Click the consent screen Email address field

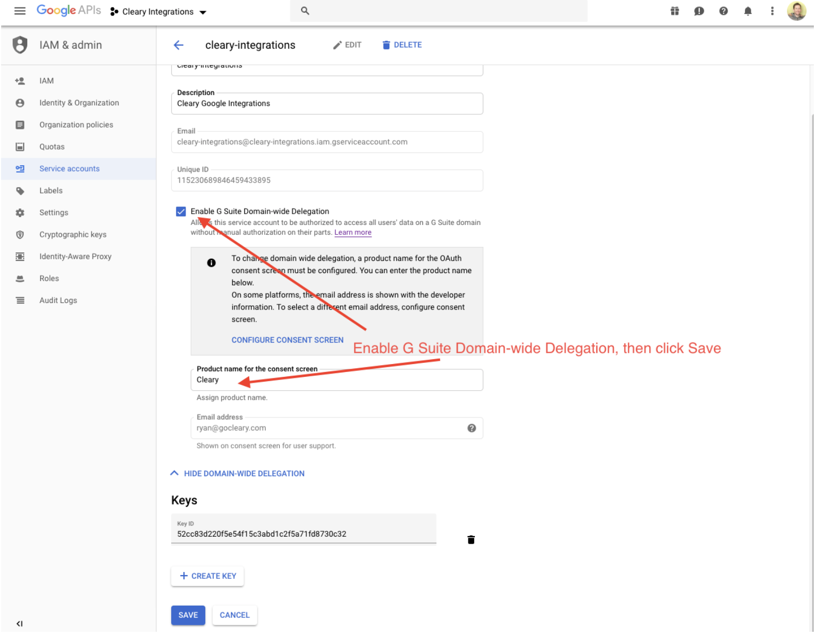tap(337, 428)
